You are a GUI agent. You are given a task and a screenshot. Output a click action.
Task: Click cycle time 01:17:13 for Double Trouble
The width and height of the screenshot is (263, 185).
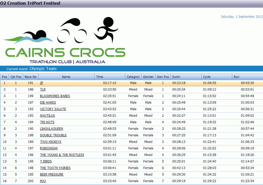[x=210, y=135]
